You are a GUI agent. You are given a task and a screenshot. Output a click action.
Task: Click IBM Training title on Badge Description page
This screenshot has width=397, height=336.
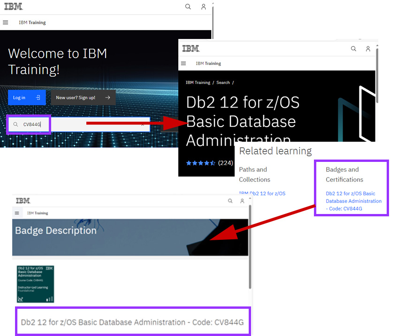click(x=38, y=213)
